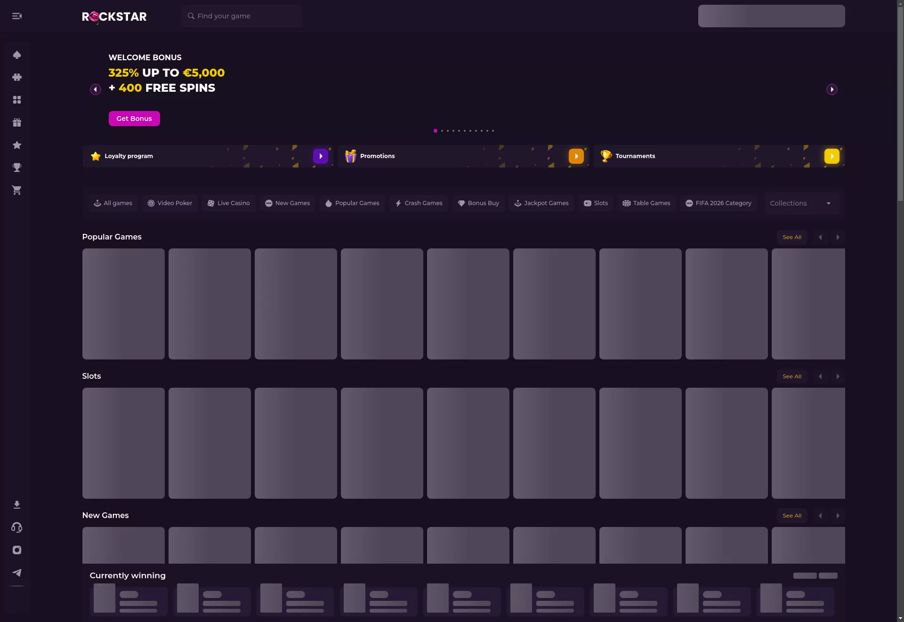Open headset support sidebar icon
This screenshot has height=622, width=904.
tap(17, 527)
